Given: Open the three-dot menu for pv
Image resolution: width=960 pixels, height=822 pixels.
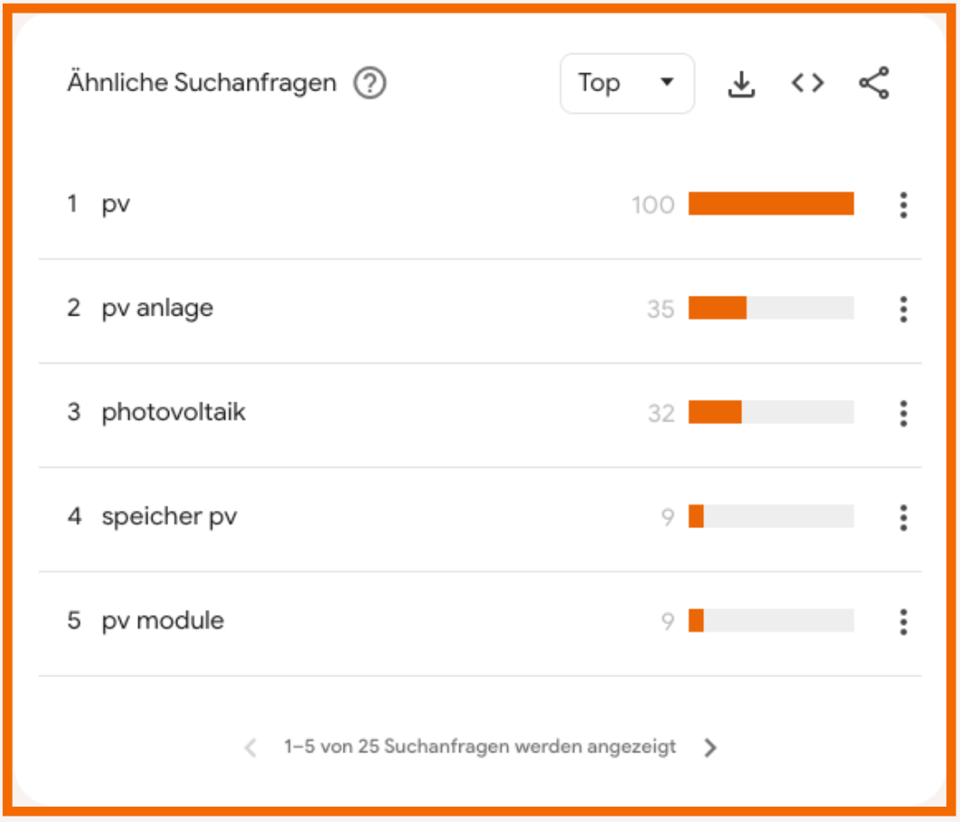Looking at the screenshot, I should coord(903,205).
